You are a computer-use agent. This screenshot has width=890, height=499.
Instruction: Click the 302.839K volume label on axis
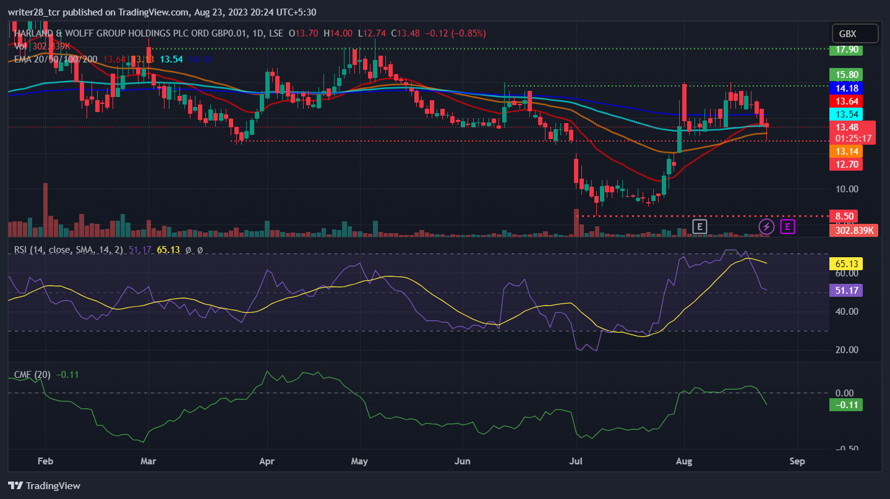[x=854, y=230]
